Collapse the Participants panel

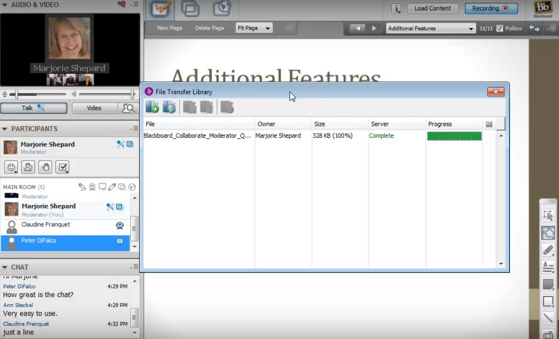(5, 129)
